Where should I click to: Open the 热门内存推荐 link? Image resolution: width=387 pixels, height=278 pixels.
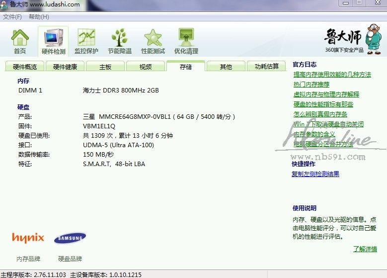tap(311, 85)
